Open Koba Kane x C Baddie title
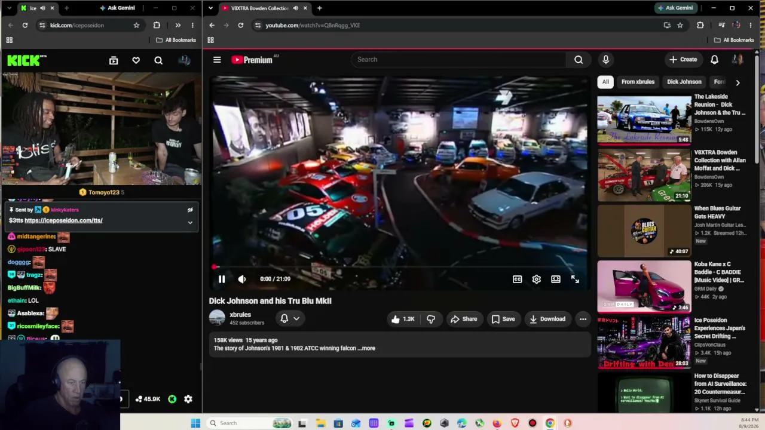Screen dimensions: 765x430 click(x=719, y=272)
